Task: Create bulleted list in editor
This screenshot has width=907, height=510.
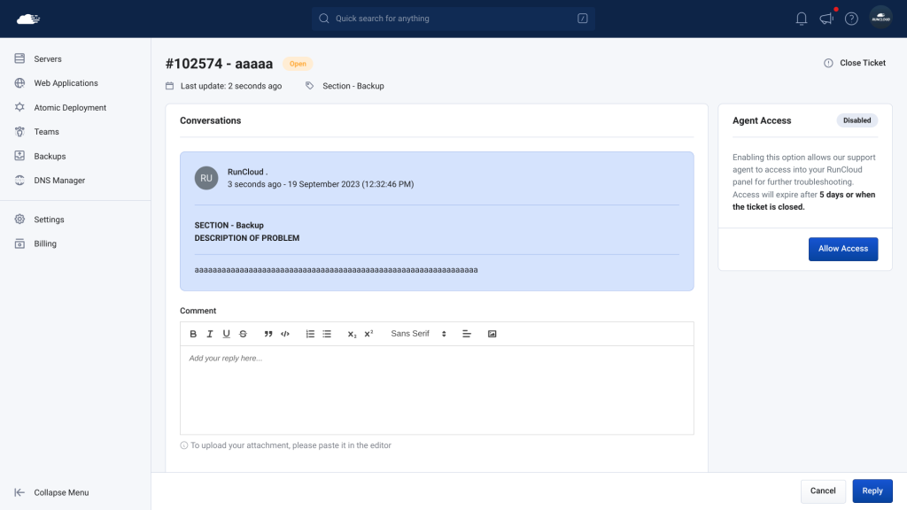Action: click(327, 334)
